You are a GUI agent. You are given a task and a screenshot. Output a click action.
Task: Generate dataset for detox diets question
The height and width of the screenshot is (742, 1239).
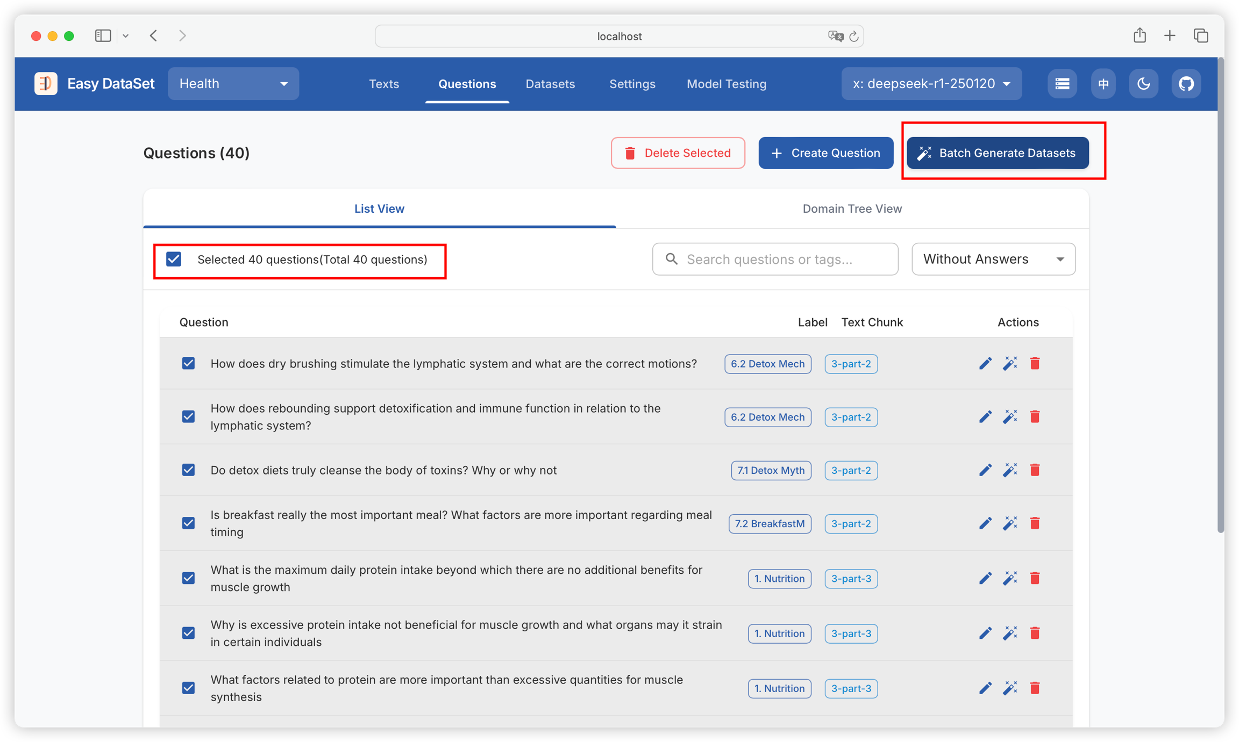pyautogui.click(x=1010, y=470)
